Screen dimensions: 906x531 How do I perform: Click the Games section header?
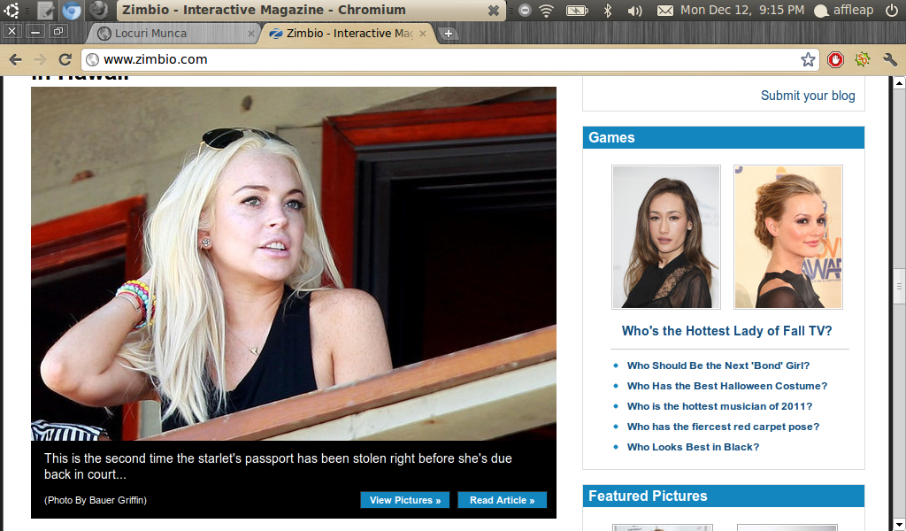(x=724, y=137)
